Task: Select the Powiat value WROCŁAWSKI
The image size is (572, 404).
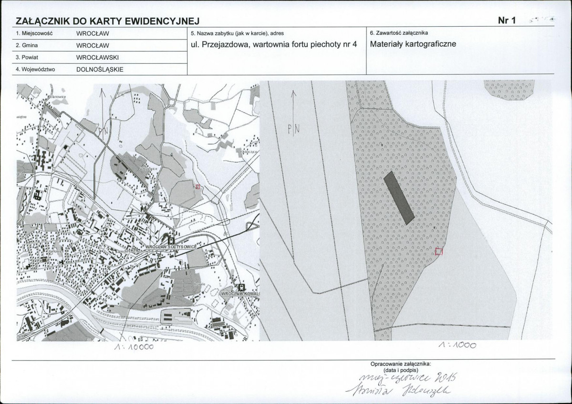Action: pos(97,57)
